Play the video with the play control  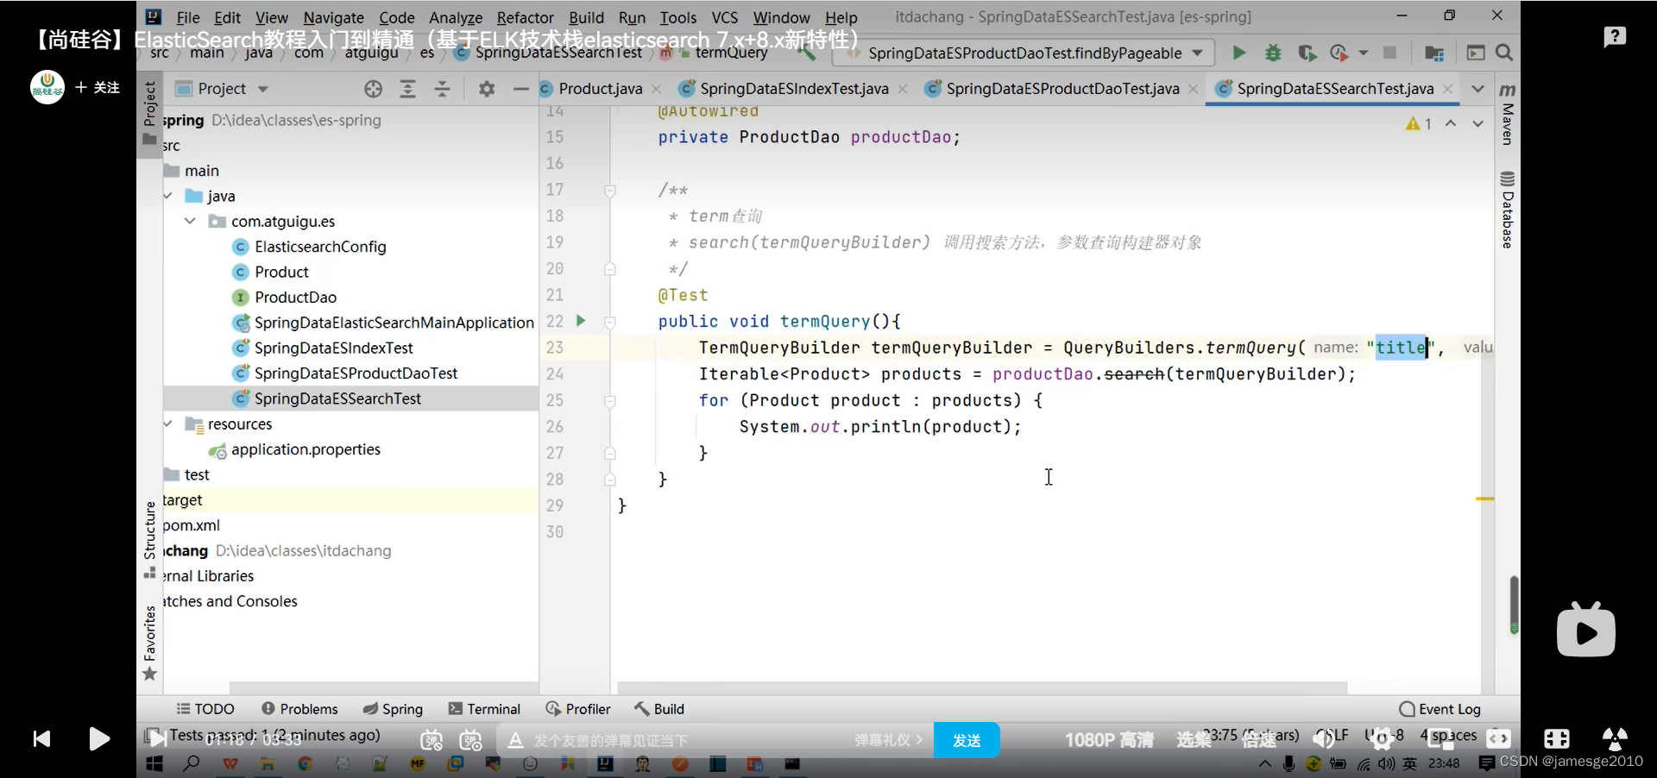[x=99, y=739]
